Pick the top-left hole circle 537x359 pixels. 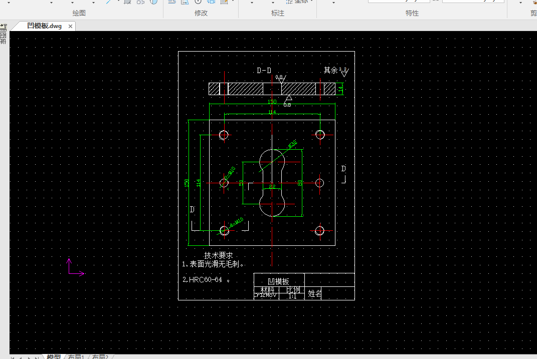click(x=224, y=135)
